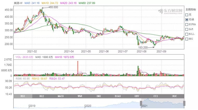Uncheck the 均线 moving average checkbox
This screenshot has width=198, height=110.
tap(187, 19)
